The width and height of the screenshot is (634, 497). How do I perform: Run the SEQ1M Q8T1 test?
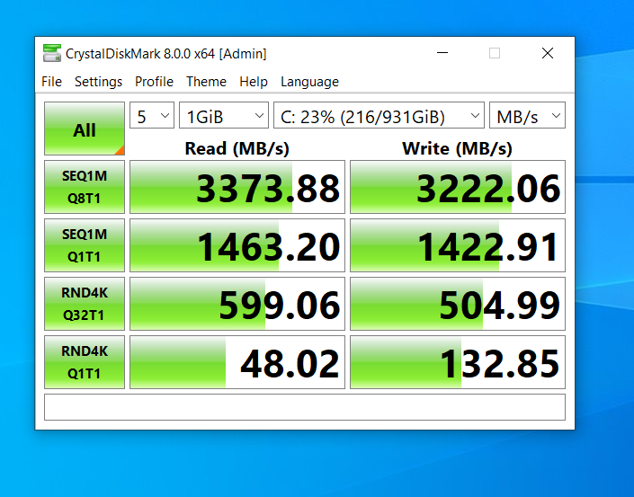[x=85, y=187]
